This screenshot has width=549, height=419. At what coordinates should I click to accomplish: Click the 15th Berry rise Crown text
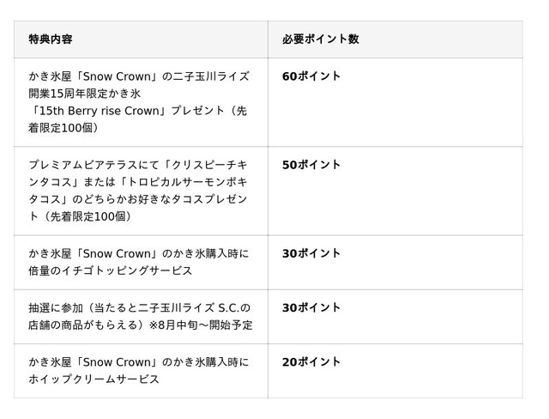coord(100,111)
